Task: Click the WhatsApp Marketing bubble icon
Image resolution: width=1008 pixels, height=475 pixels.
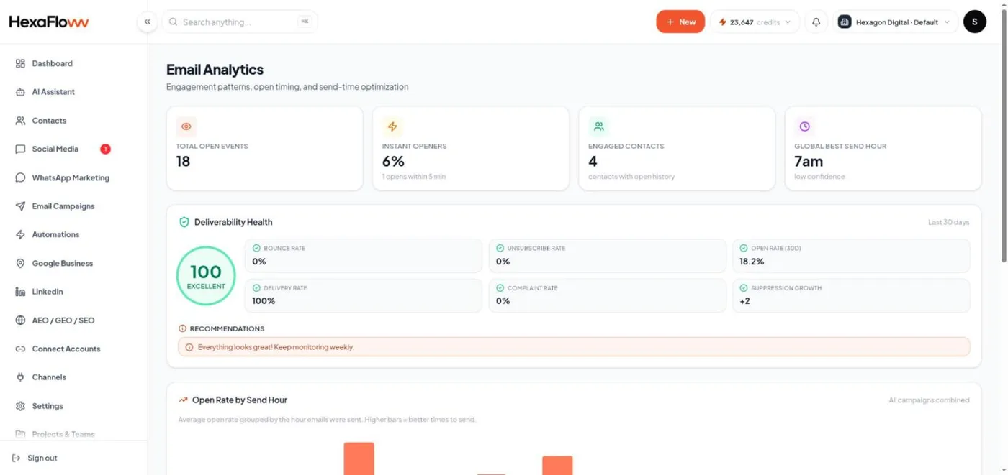Action: click(20, 177)
